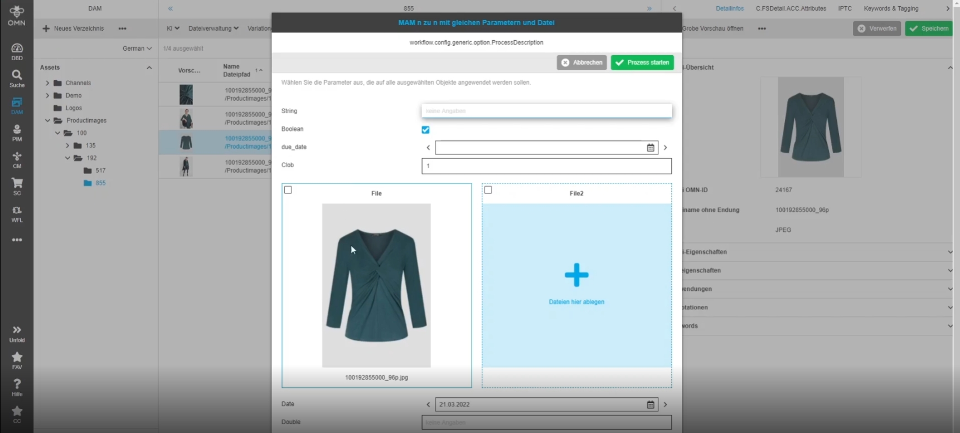
Task: Select the 855 folder in tree
Action: 94,183
